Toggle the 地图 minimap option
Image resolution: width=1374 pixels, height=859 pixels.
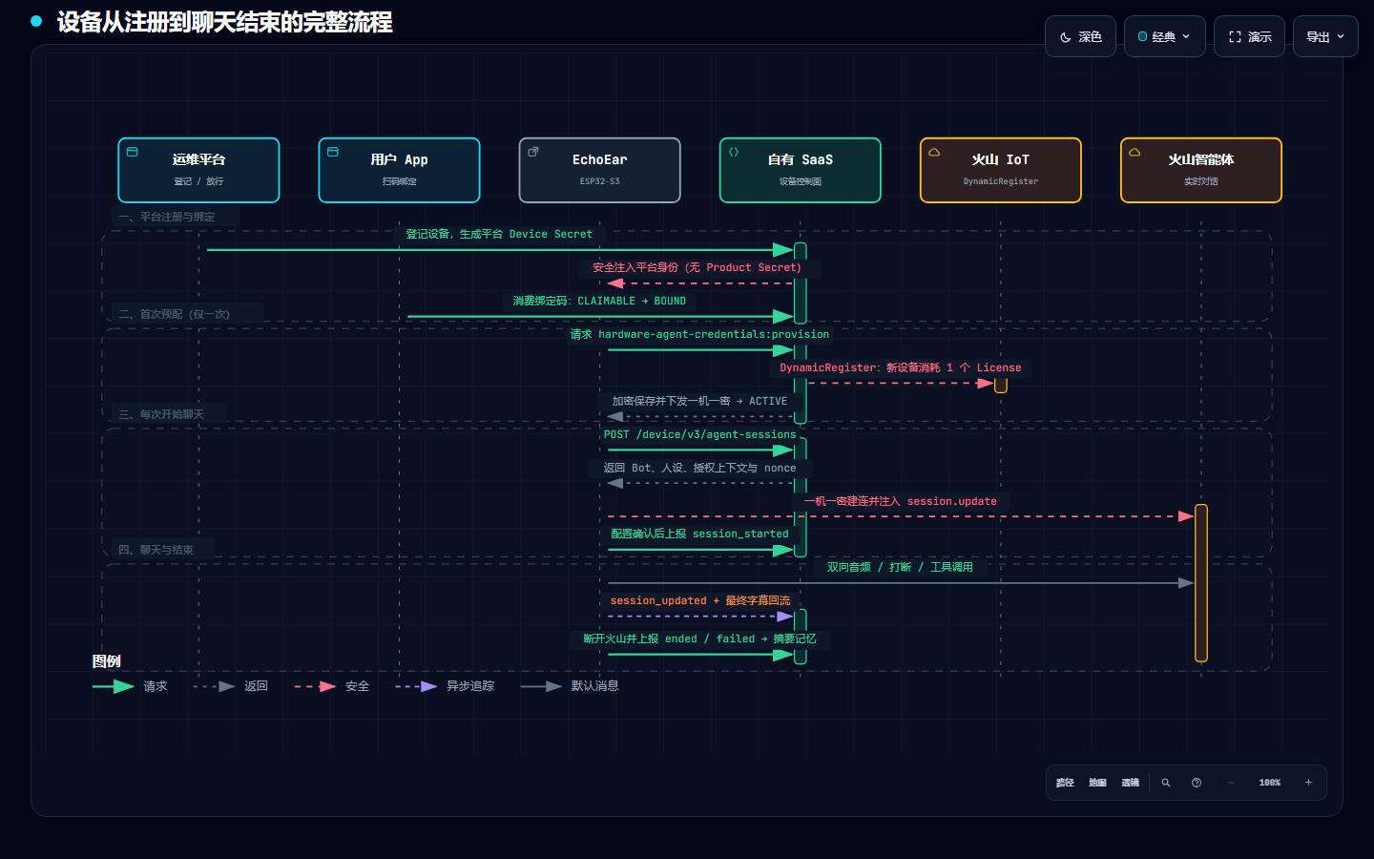click(1097, 783)
